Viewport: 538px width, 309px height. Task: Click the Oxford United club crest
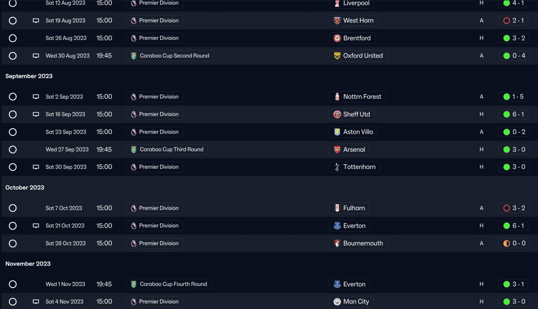[x=337, y=56]
